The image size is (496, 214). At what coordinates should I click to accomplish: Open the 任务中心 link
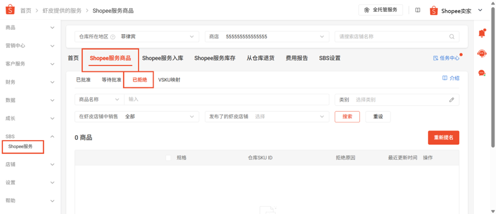point(446,58)
